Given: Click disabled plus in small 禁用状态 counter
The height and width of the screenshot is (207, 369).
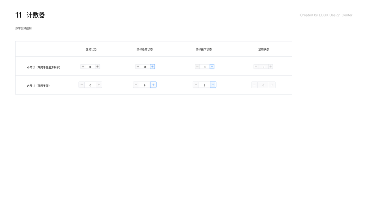Looking at the screenshot, I should coord(270,67).
